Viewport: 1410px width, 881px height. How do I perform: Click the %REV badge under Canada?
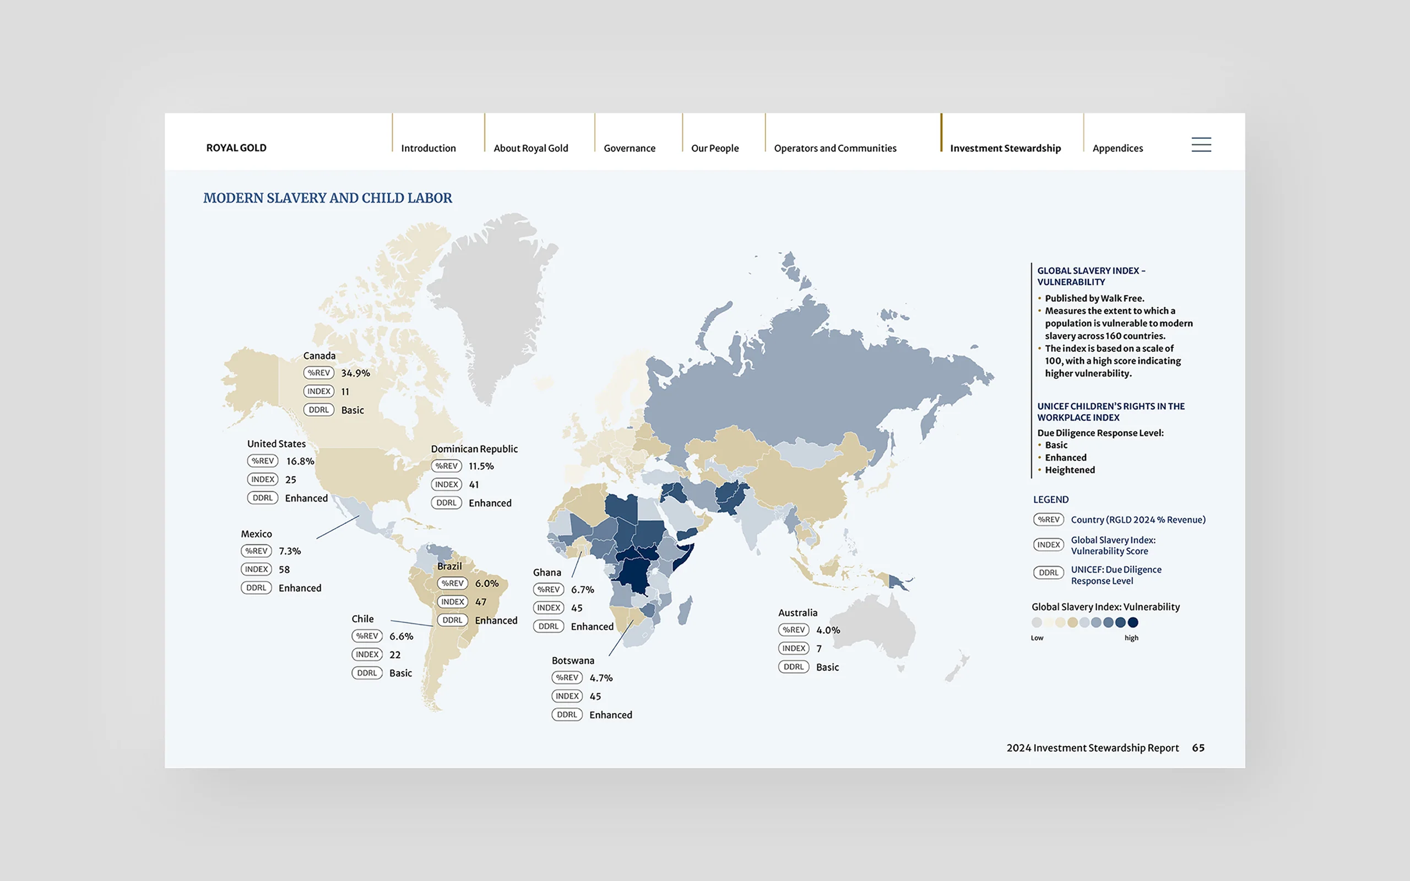click(x=319, y=373)
